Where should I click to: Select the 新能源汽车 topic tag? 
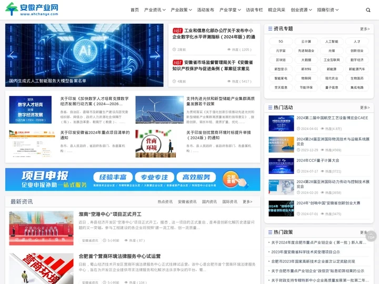tap(357, 69)
